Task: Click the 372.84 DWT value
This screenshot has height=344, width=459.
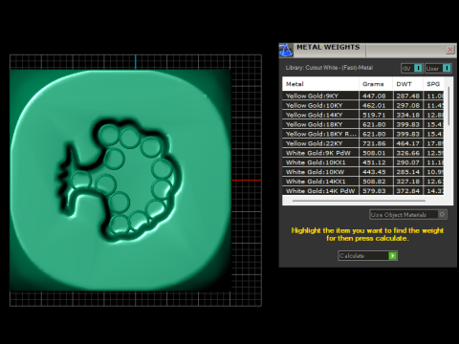Action: pyautogui.click(x=408, y=191)
